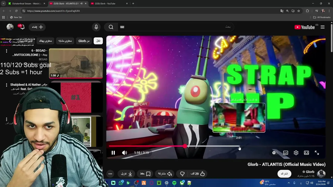
Task: Click the 2:01 preview thumbnail in the player
Action: click(239, 118)
